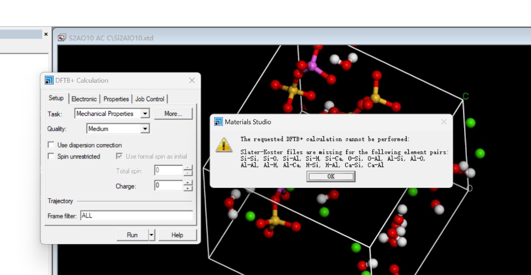Viewport: 531px width, 275px height.
Task: Increase Total spin with up stepper arrow
Action: 188,168
